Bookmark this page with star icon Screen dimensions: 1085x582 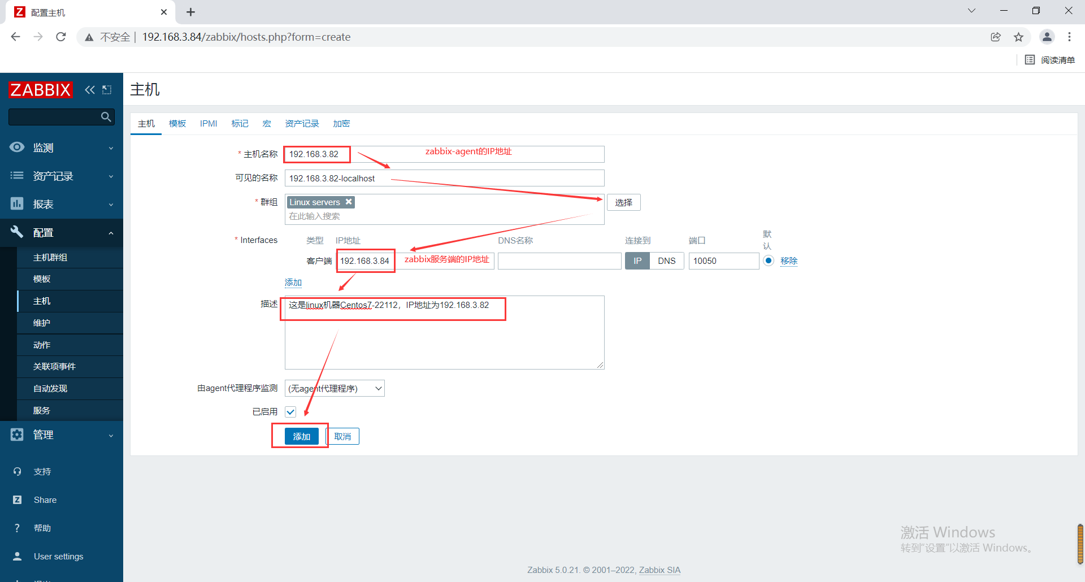pos(1018,37)
